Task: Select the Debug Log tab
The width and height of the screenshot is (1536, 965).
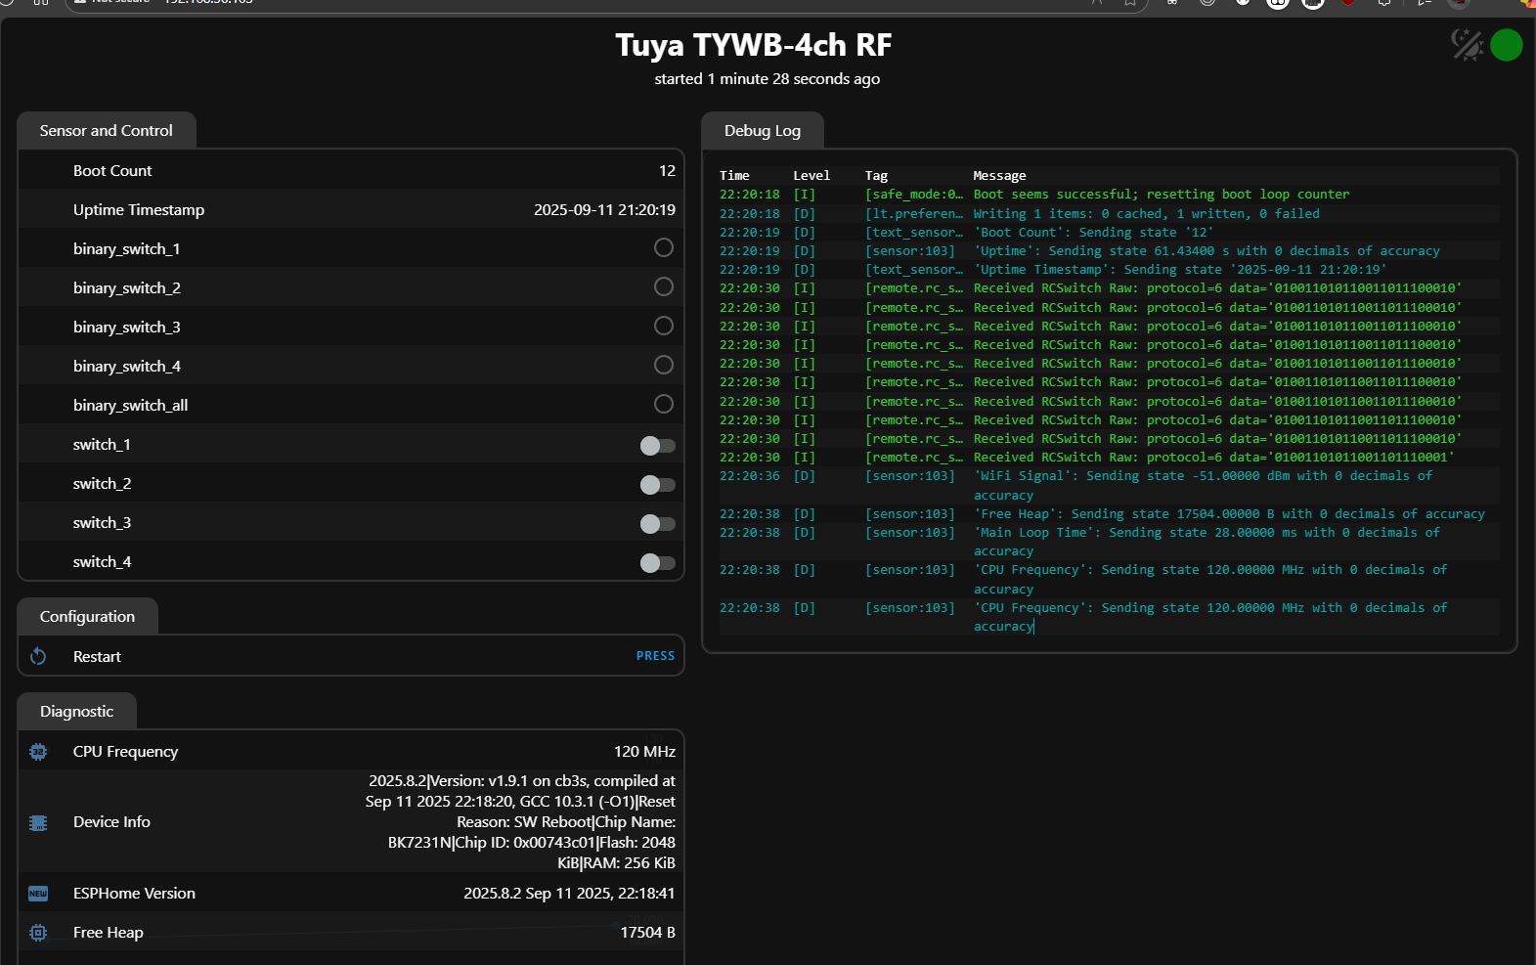Action: point(763,131)
